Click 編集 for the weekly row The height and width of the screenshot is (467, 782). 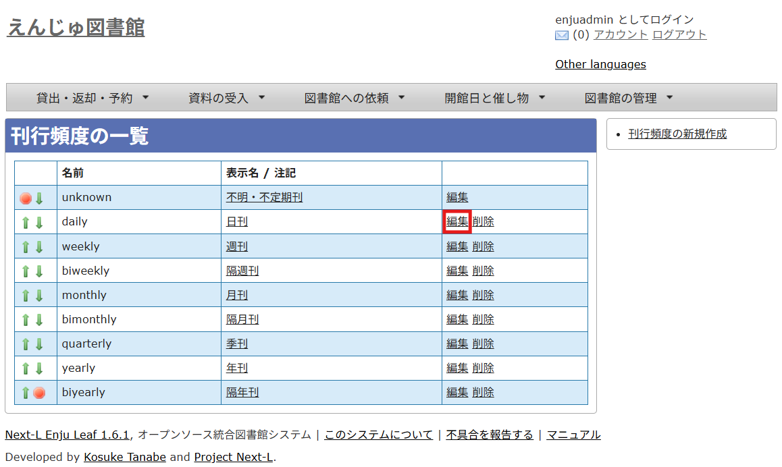click(457, 246)
